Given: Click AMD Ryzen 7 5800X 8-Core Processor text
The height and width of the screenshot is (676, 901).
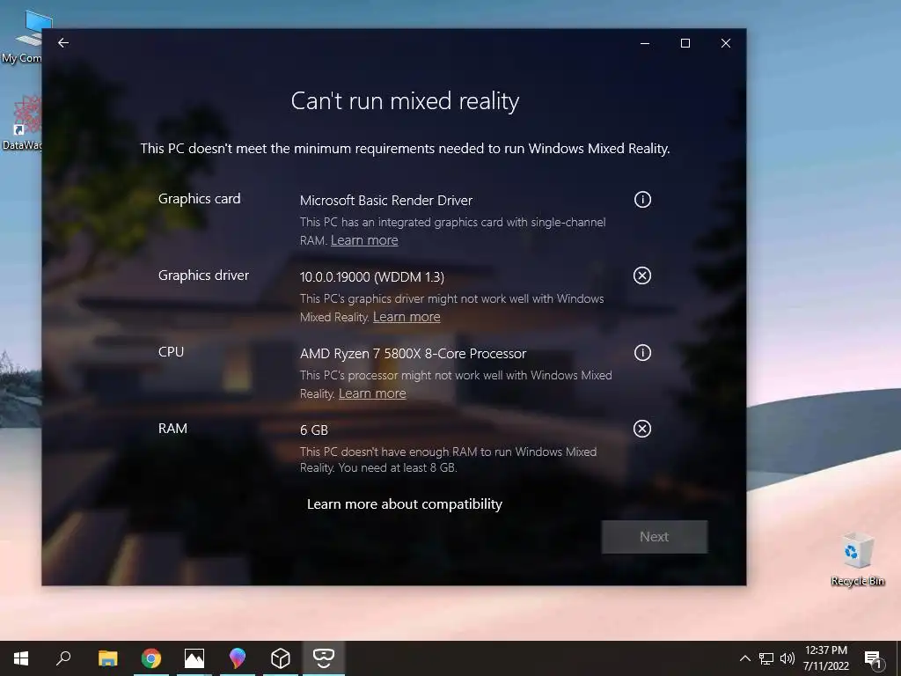Looking at the screenshot, I should pyautogui.click(x=414, y=354).
